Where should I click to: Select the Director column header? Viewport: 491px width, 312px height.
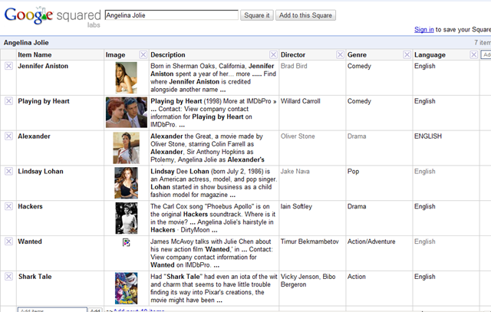(293, 54)
